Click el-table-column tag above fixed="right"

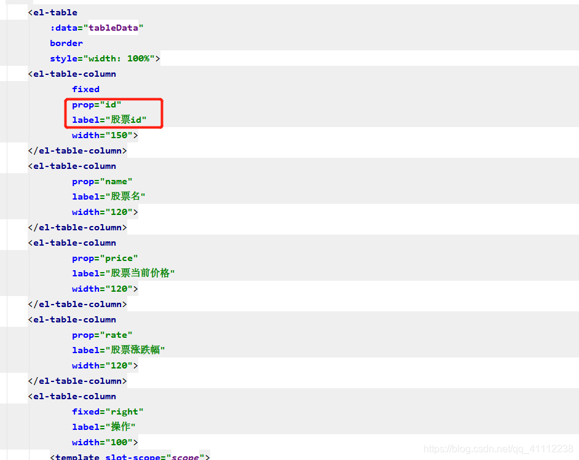72,396
